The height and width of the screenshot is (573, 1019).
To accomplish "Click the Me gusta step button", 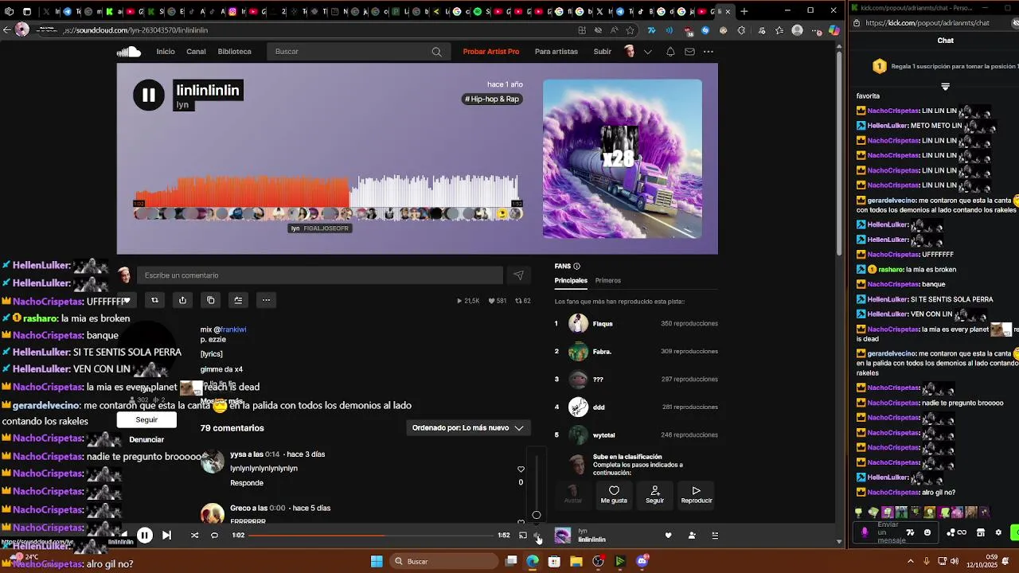I will [614, 494].
